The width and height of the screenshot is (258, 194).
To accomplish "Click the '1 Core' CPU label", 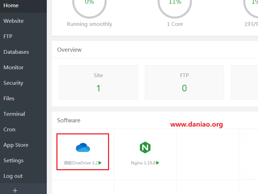I will (175, 24).
